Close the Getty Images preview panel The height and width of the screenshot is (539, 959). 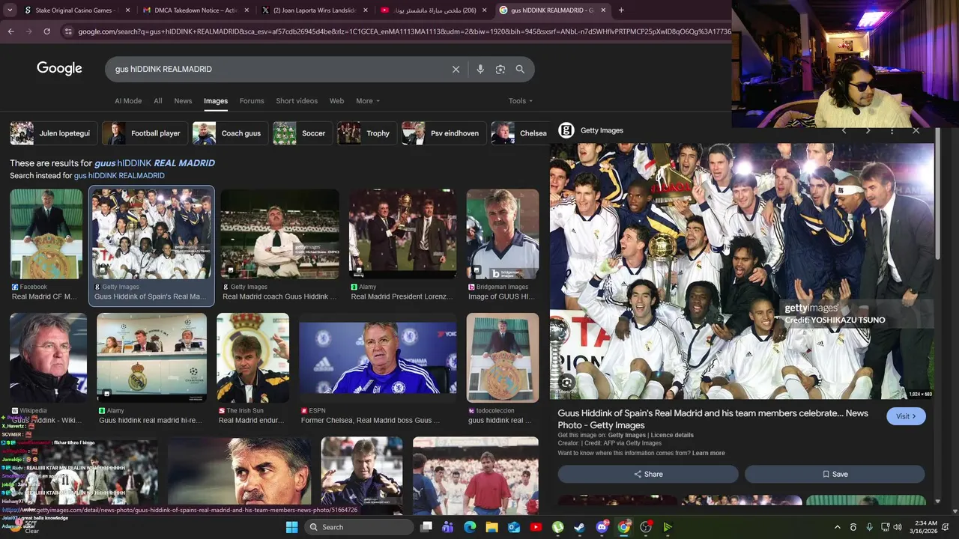click(916, 130)
